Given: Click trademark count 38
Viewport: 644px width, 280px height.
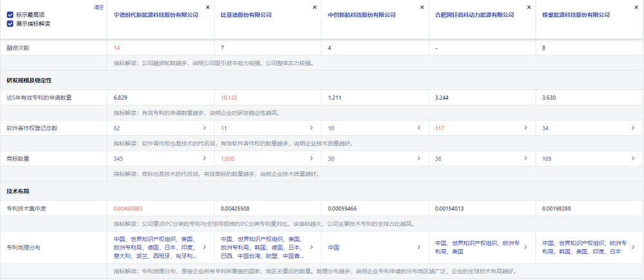Looking at the screenshot, I should [x=438, y=158].
